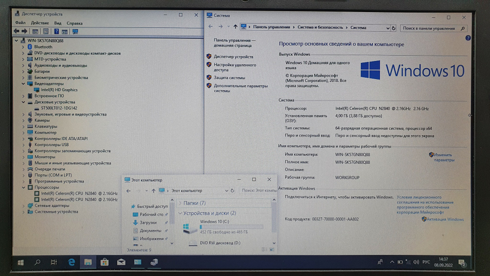Expand the Сетевые адаптеры node
The width and height of the screenshot is (490, 276).
pos(23,206)
